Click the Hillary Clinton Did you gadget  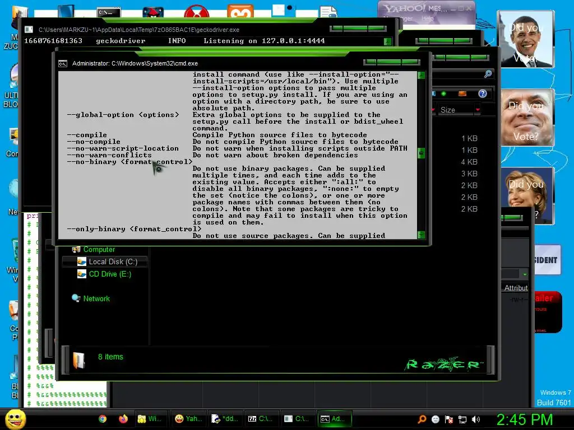(x=526, y=195)
